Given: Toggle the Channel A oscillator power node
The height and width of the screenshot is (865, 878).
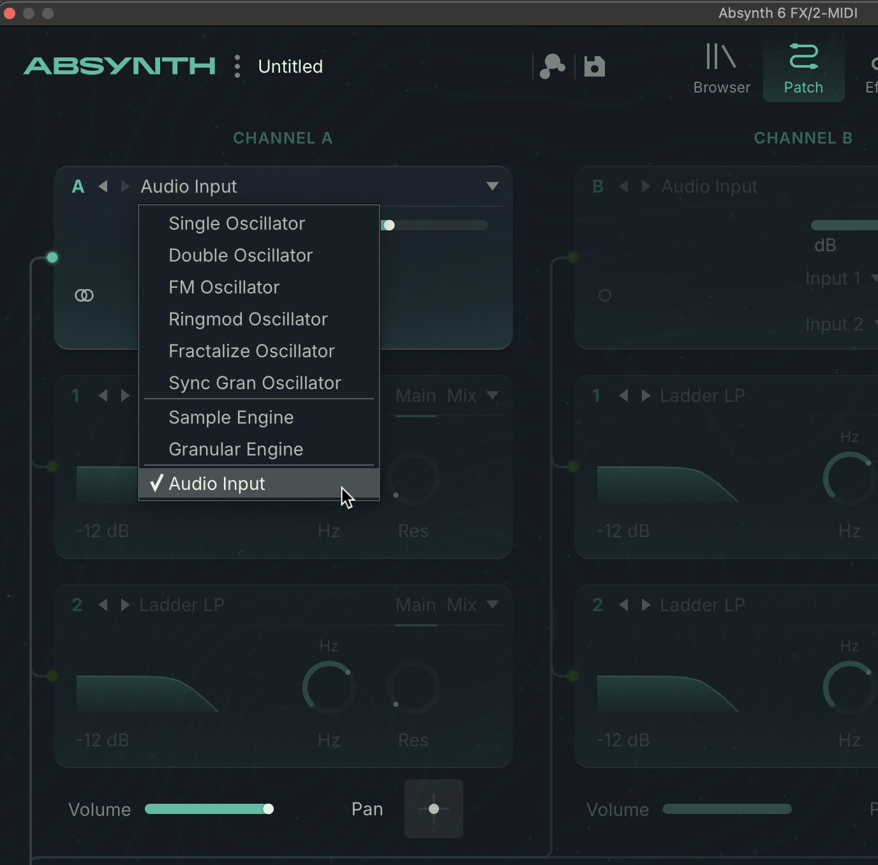Looking at the screenshot, I should tap(52, 258).
